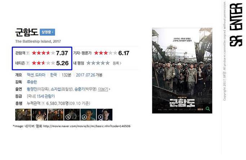
Task: Play the sixth thumbnail video clip
Action: pos(100,117)
